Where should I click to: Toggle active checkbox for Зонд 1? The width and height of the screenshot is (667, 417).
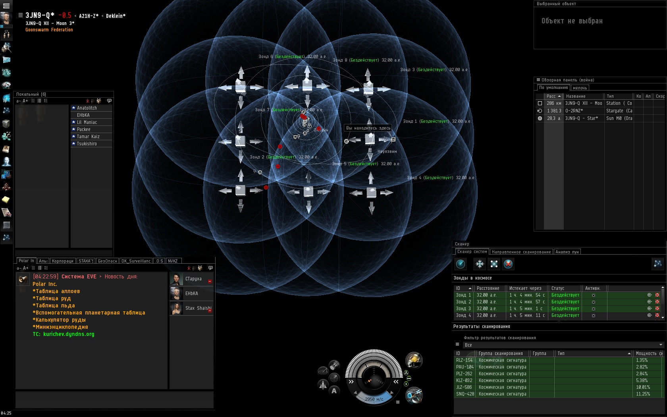tap(594, 295)
